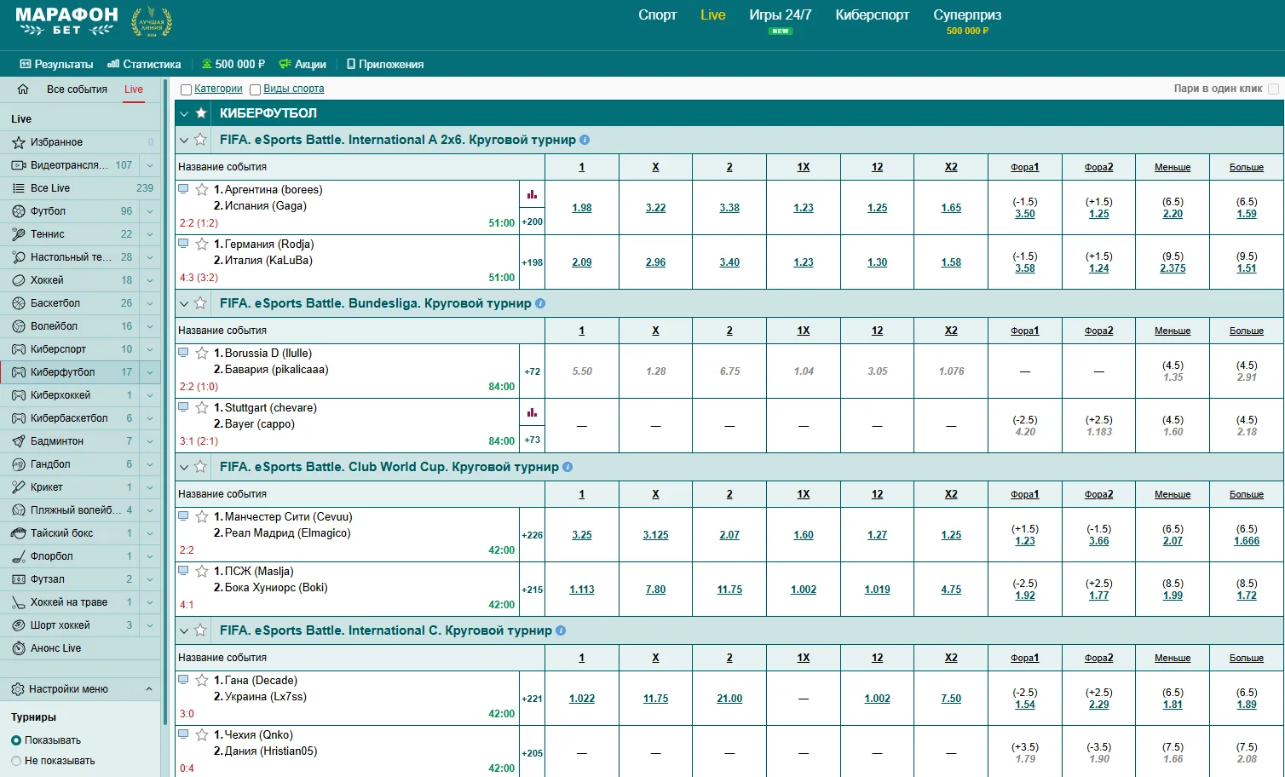Open statistics chart for Stuttgart match
The width and height of the screenshot is (1285, 777).
(532, 412)
